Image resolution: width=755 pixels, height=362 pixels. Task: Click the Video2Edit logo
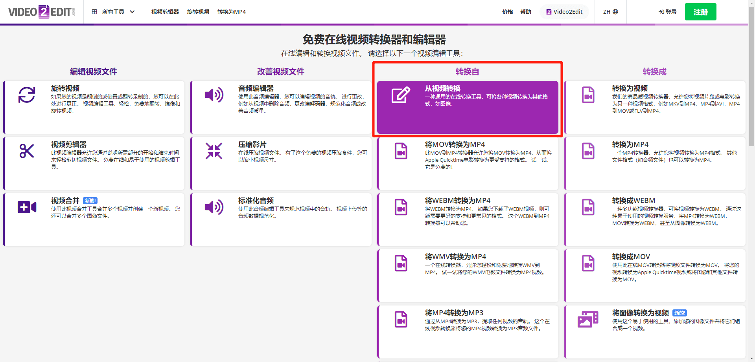pyautogui.click(x=41, y=12)
